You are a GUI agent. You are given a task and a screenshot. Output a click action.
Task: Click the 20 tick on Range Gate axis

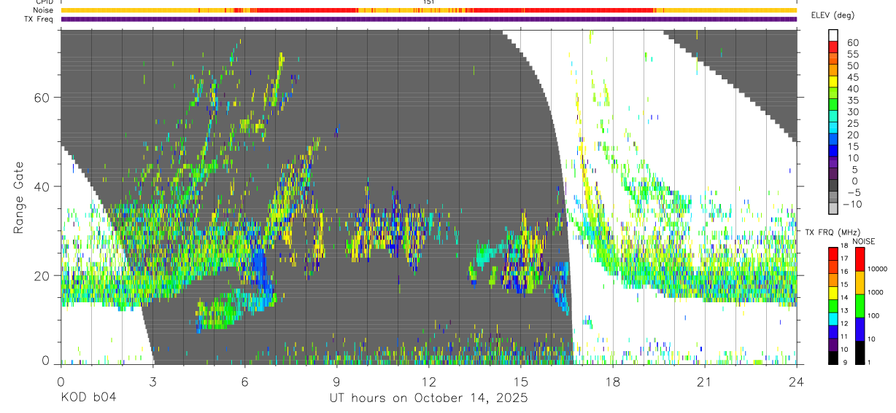point(42,275)
